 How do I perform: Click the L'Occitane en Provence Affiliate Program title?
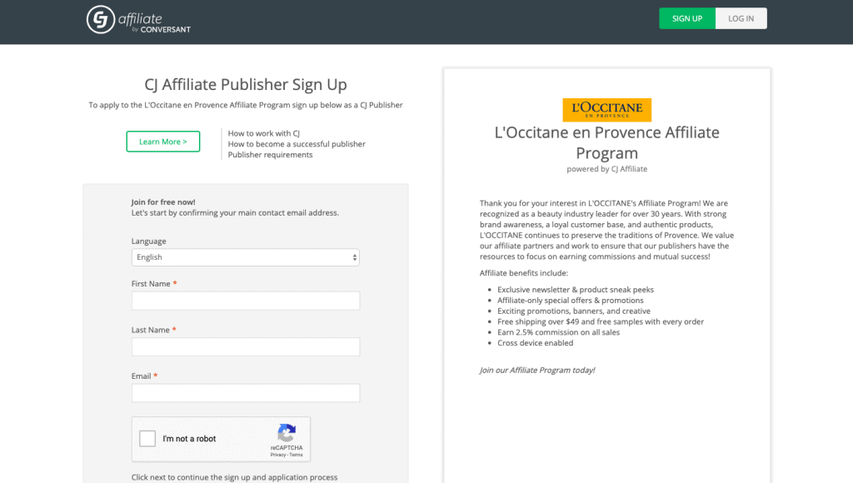pos(606,142)
